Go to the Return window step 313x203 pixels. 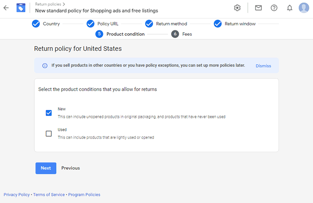click(x=234, y=24)
